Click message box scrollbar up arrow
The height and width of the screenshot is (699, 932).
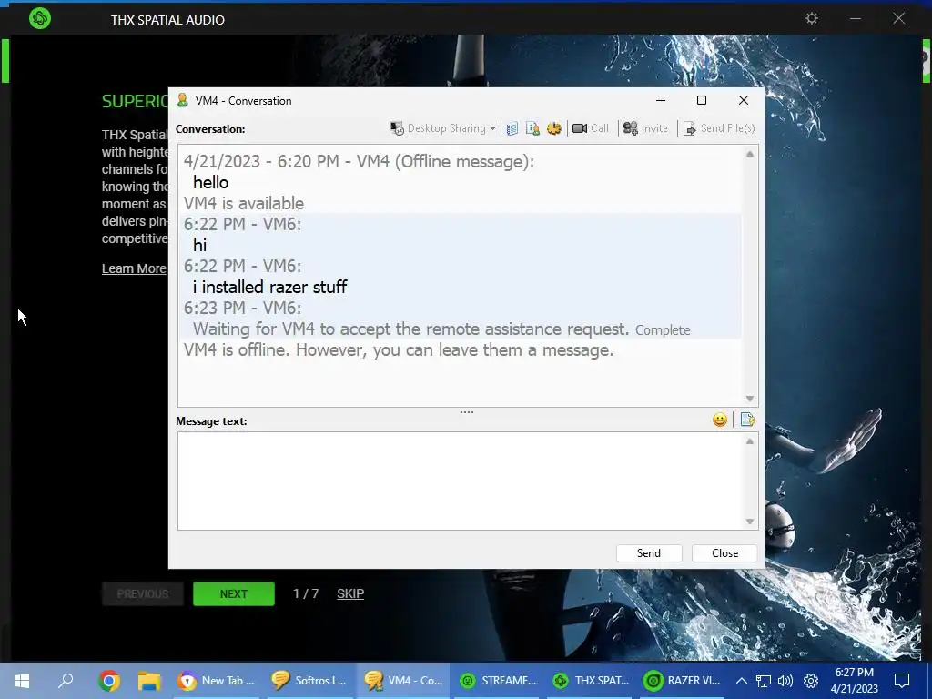(750, 441)
